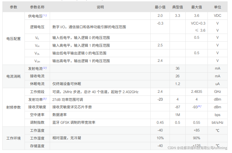This screenshot has height=153, width=232.
Task: Click the VOH parameter name cell
Action: point(37,61)
